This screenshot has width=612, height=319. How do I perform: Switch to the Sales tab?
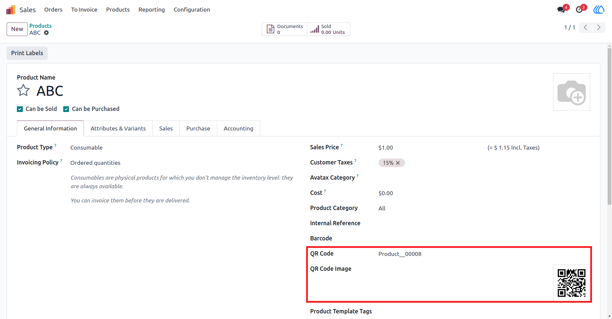click(166, 128)
